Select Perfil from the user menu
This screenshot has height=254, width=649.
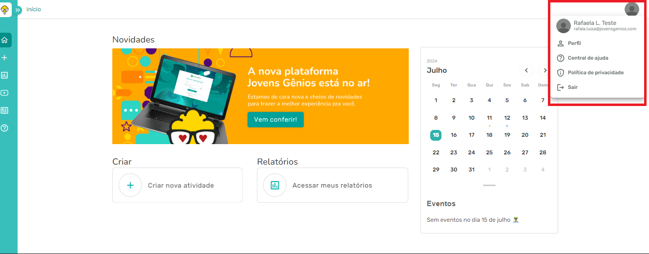tap(574, 43)
